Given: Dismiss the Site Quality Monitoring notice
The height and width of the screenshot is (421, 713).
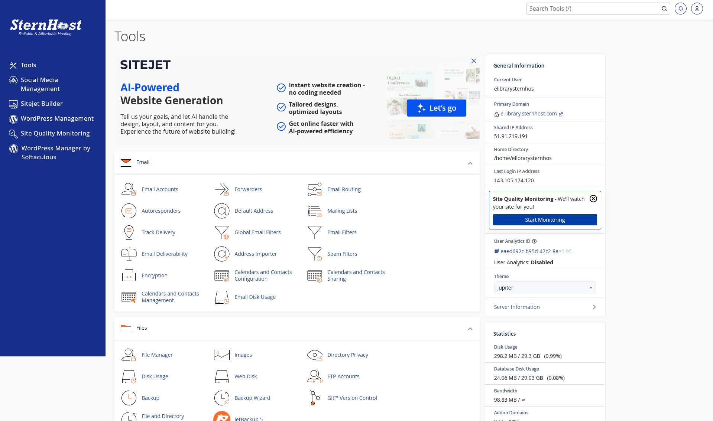Looking at the screenshot, I should (593, 199).
